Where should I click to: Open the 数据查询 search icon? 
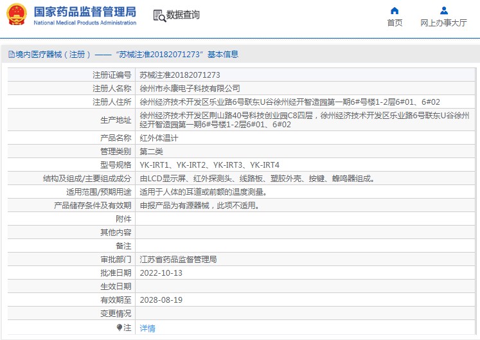click(159, 15)
